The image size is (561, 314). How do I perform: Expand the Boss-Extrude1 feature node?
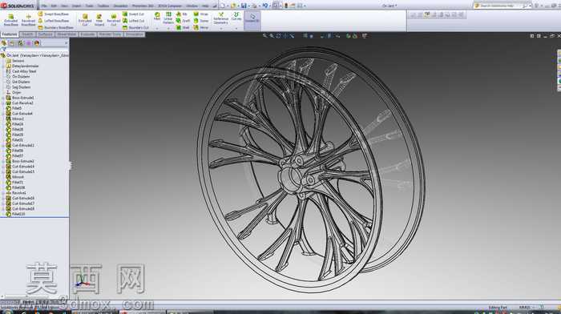[x=3, y=98]
